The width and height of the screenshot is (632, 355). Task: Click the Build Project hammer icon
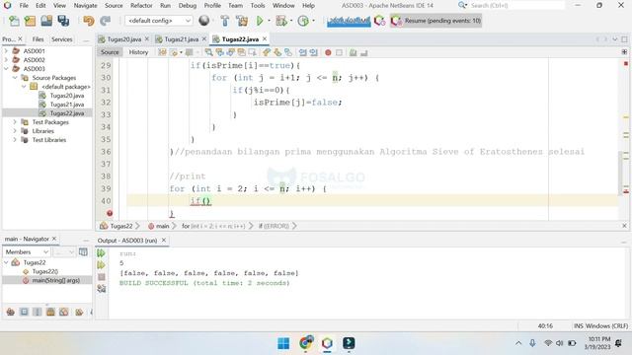click(225, 21)
